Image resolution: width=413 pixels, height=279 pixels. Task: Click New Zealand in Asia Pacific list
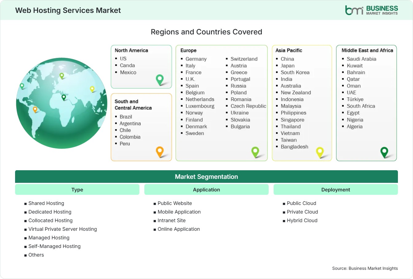coord(296,93)
